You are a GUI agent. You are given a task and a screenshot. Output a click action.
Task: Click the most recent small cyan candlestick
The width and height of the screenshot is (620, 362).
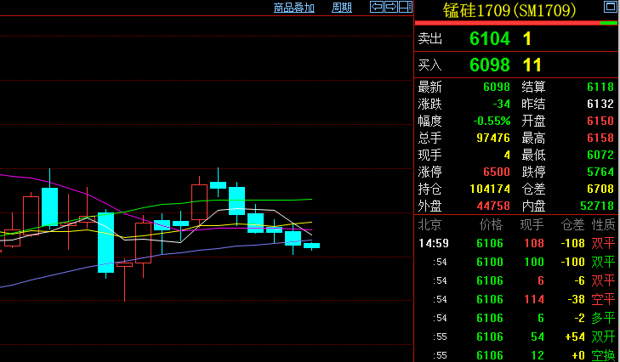click(x=311, y=246)
